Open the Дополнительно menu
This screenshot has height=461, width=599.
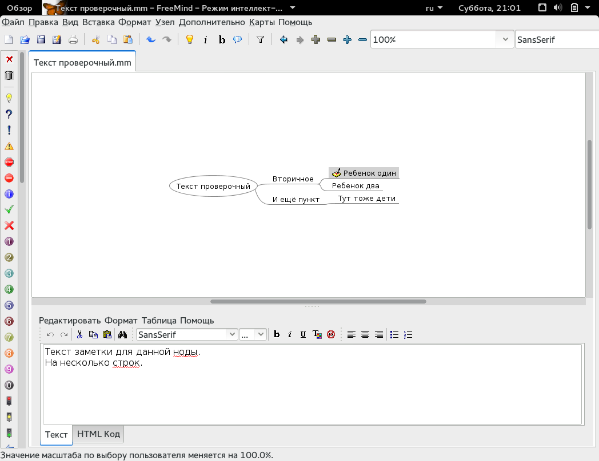(211, 22)
